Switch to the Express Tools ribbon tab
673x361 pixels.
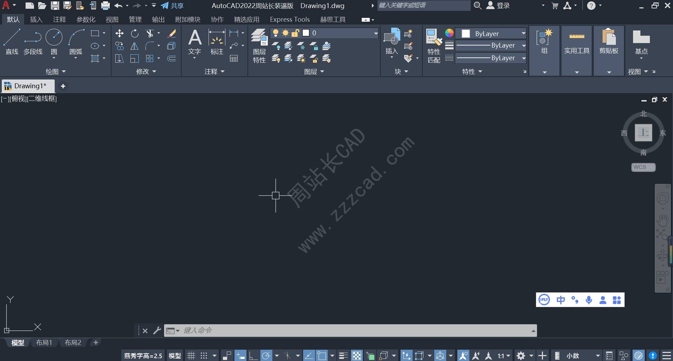coord(290,20)
